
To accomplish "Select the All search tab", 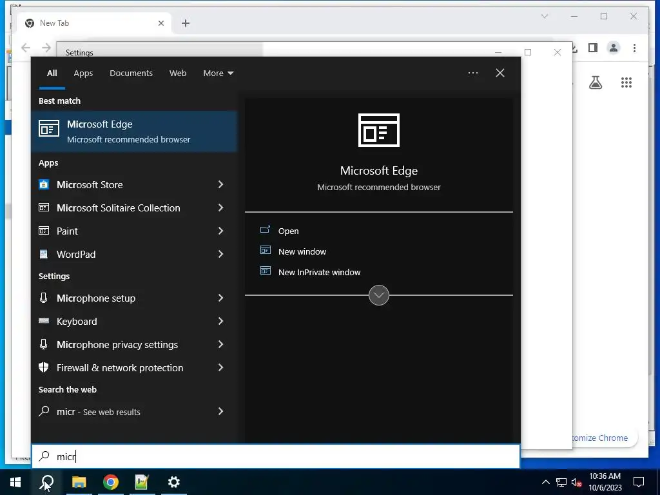I will (52, 73).
